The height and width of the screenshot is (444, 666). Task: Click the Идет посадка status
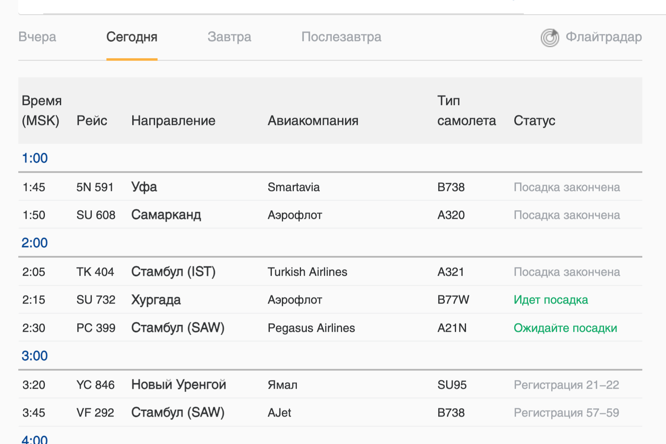click(550, 300)
